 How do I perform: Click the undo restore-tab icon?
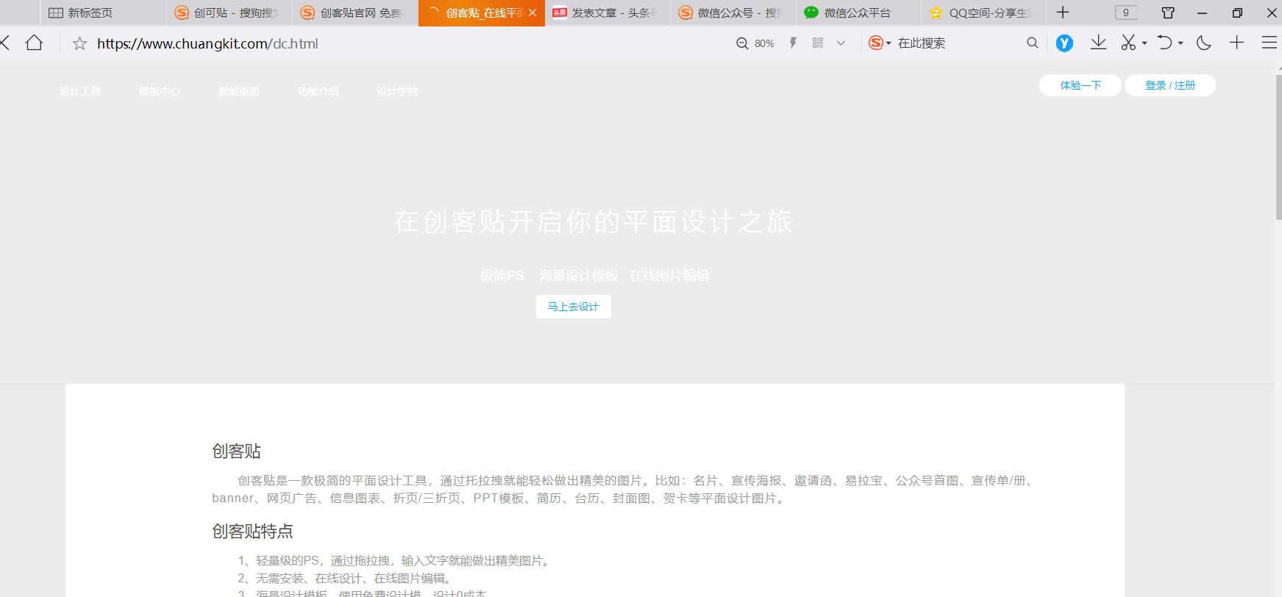click(1164, 43)
